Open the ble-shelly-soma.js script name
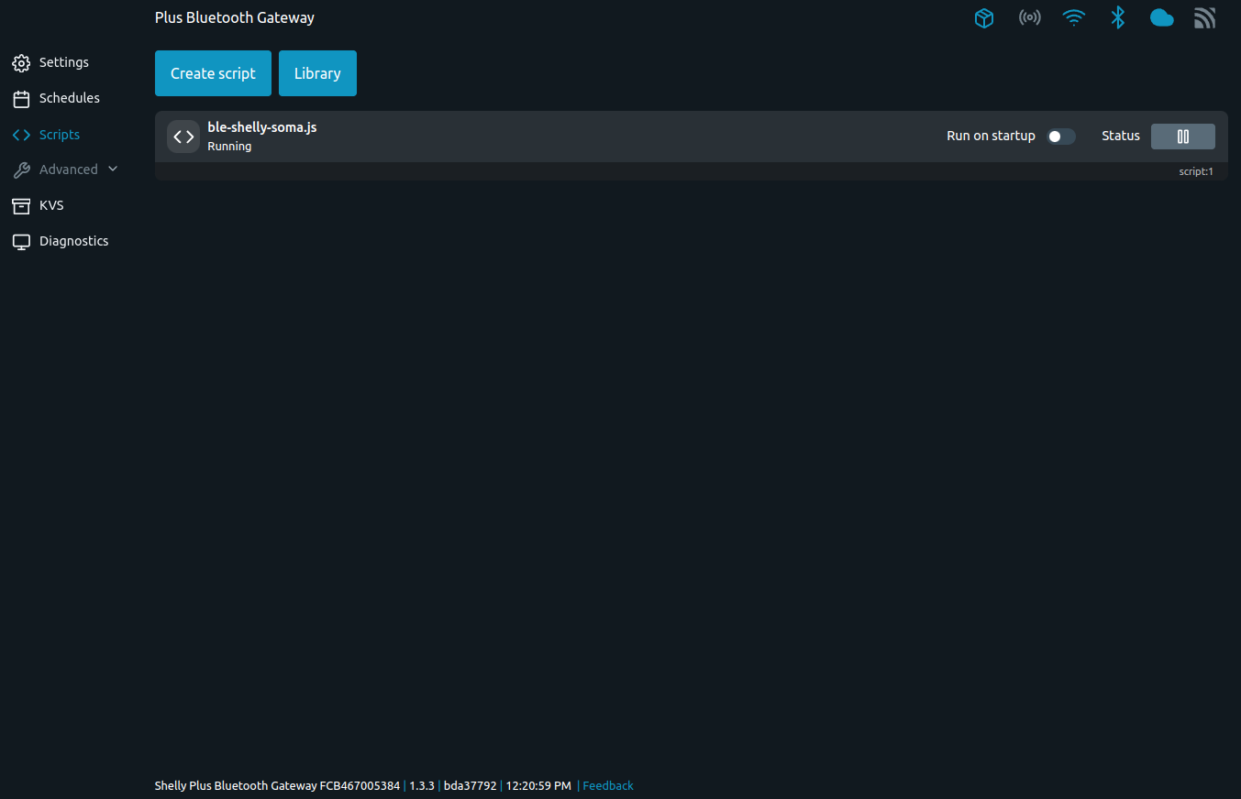 (262, 127)
